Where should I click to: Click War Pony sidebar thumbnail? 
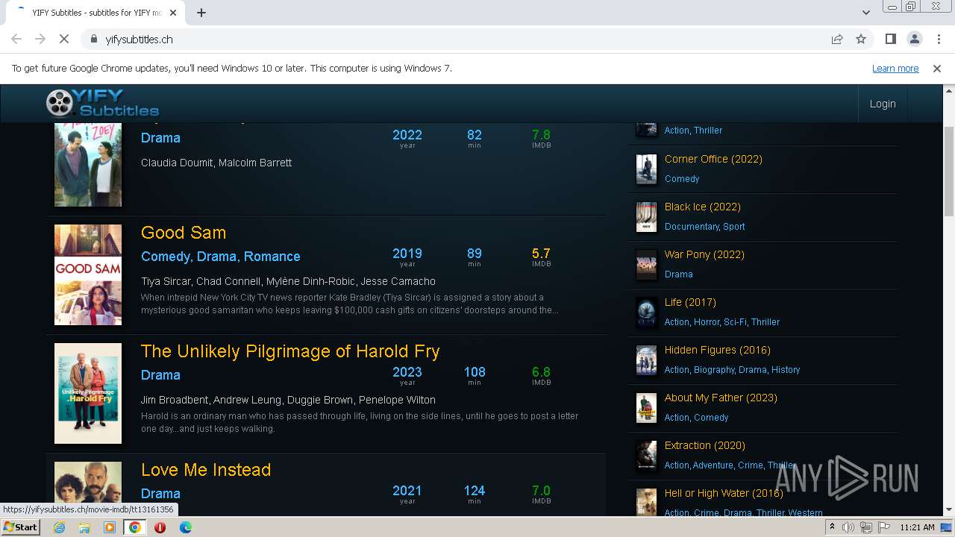(646, 265)
